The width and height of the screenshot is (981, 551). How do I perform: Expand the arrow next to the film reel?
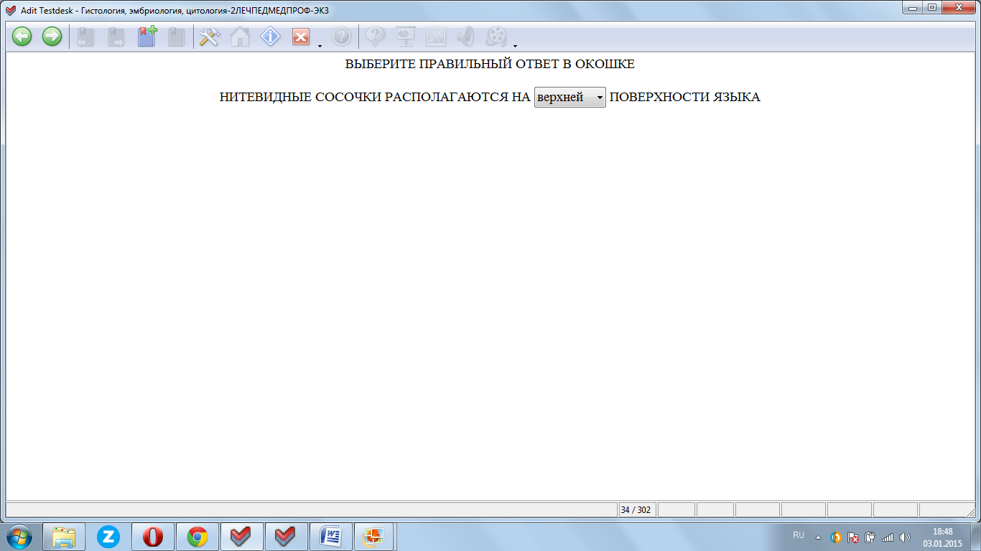click(515, 47)
